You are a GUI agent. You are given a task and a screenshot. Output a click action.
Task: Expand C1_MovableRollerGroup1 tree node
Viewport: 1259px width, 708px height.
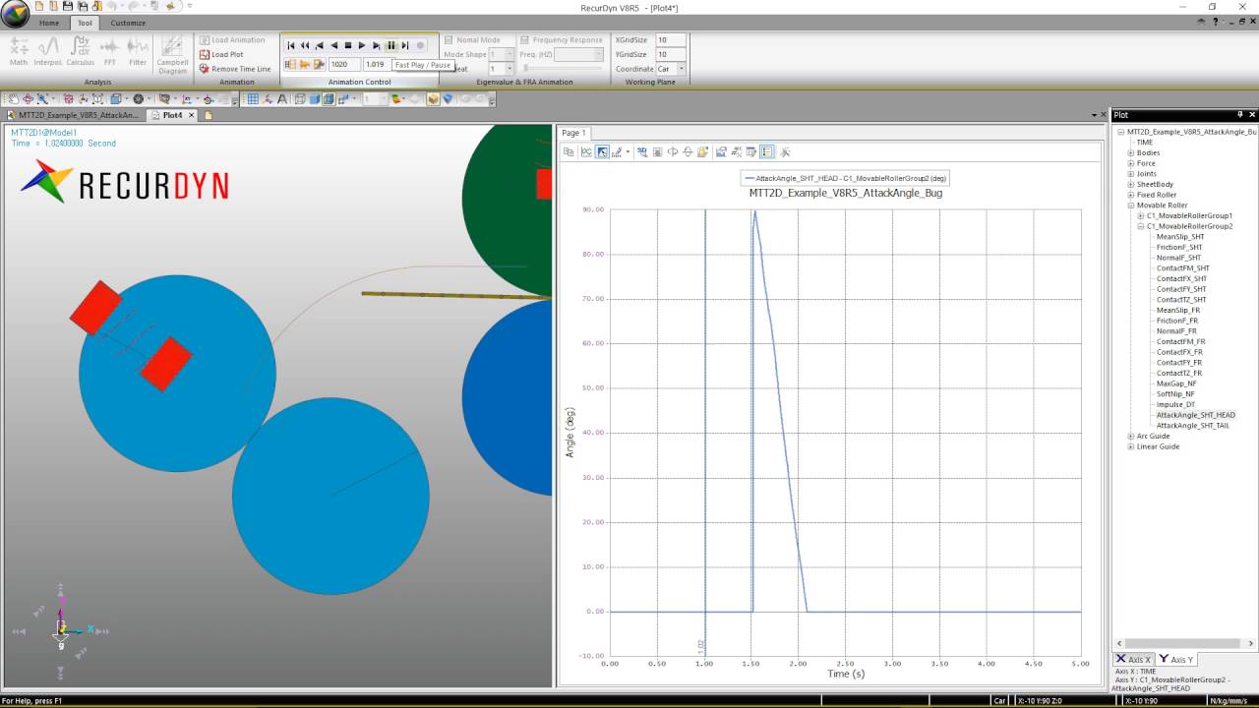tap(1141, 215)
